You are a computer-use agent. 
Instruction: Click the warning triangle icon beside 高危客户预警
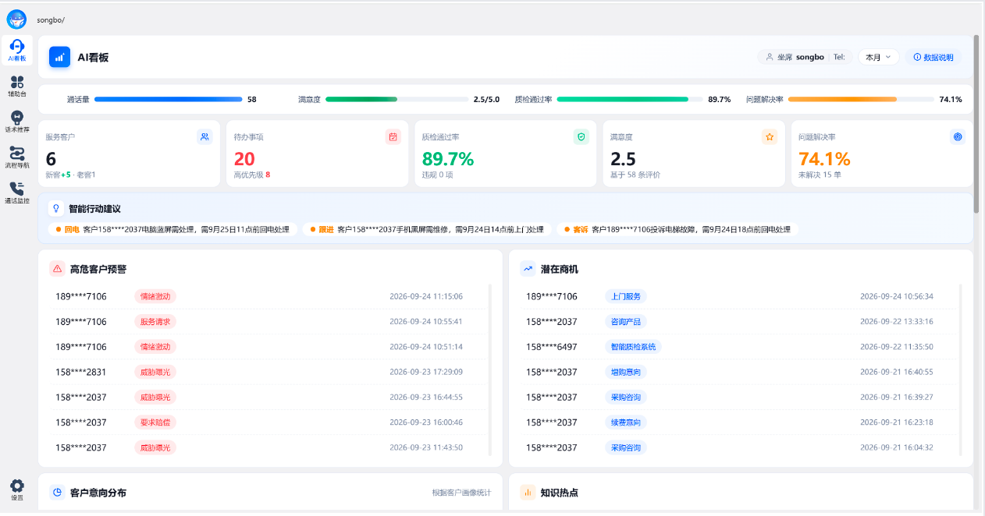57,269
